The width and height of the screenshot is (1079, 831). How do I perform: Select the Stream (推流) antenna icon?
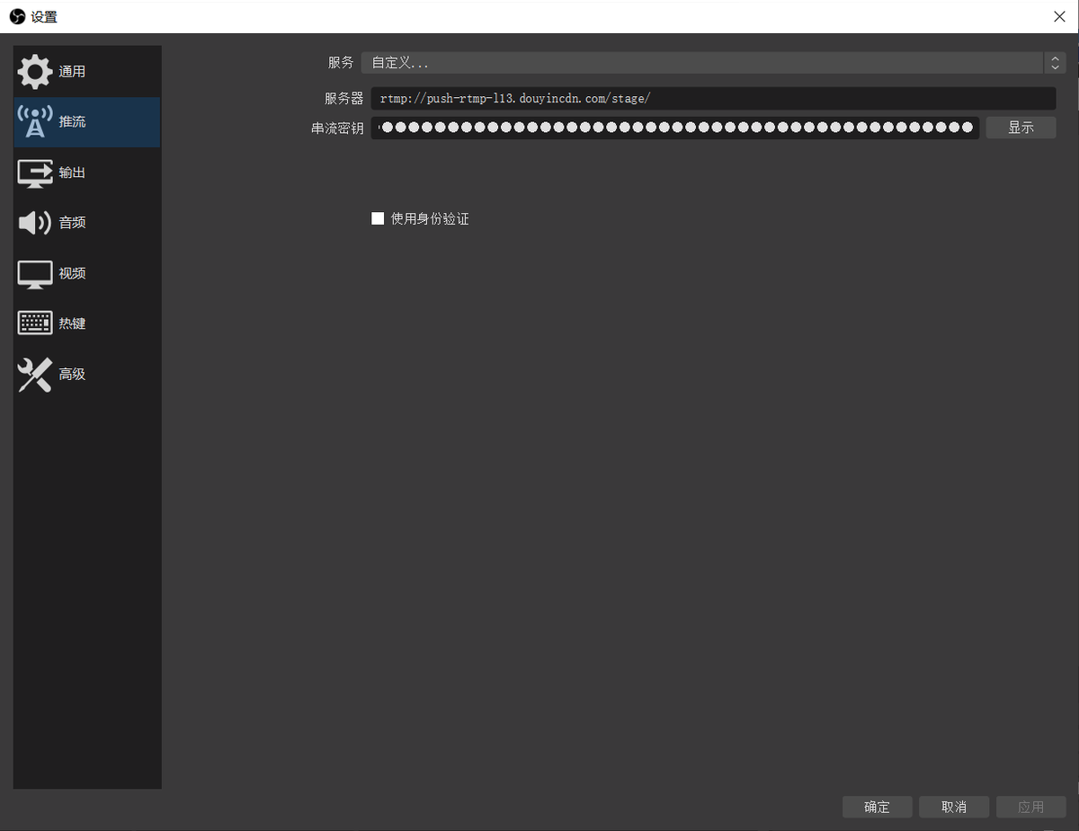pos(34,122)
